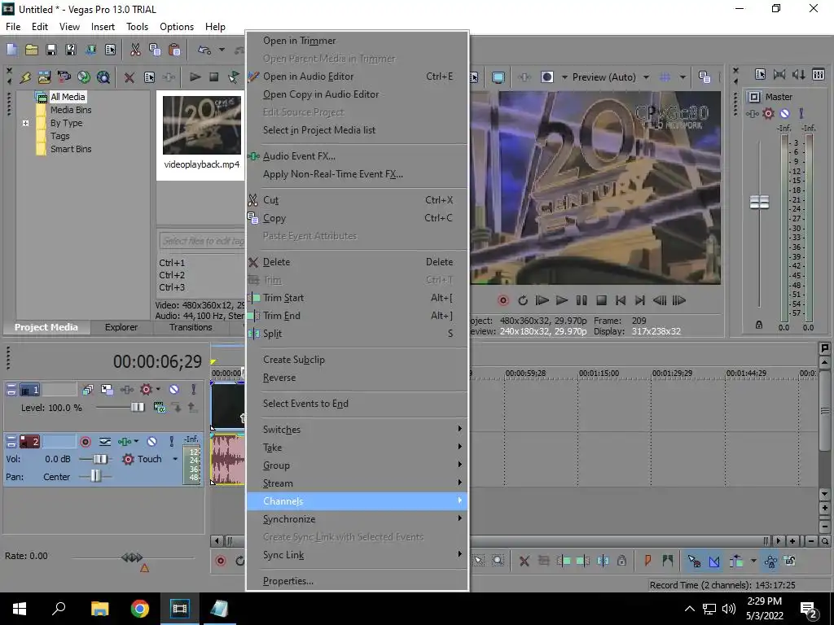Choose Open in Audio Editor
834x625 pixels.
click(x=357, y=76)
